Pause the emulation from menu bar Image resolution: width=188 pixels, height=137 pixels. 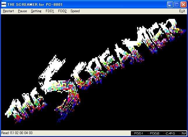pos(22,11)
